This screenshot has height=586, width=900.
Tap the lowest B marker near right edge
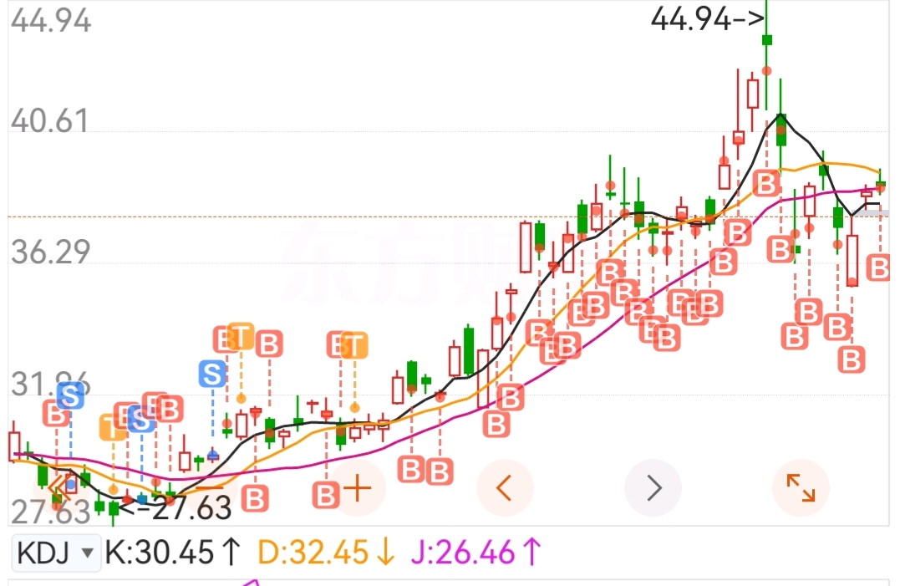852,360
